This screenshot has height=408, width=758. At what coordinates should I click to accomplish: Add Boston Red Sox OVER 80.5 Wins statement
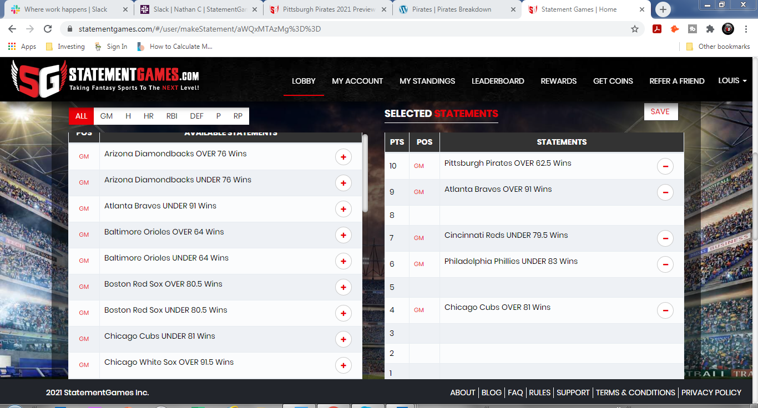coord(343,287)
